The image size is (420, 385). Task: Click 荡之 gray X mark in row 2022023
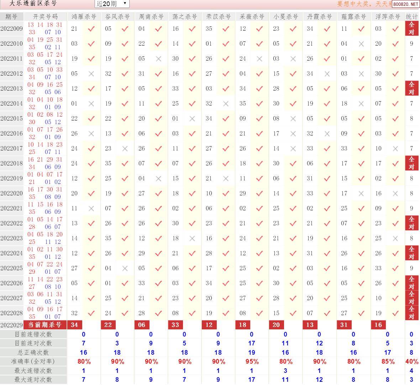192,238
